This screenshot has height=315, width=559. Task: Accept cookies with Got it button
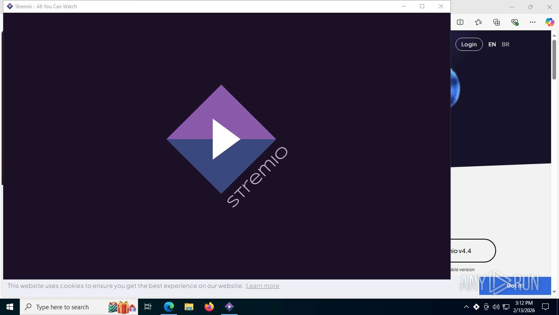pos(515,285)
